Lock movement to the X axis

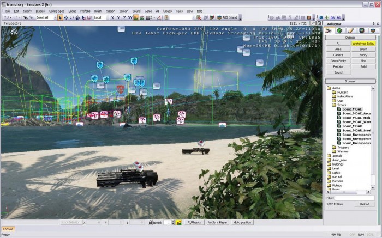click(x=112, y=17)
